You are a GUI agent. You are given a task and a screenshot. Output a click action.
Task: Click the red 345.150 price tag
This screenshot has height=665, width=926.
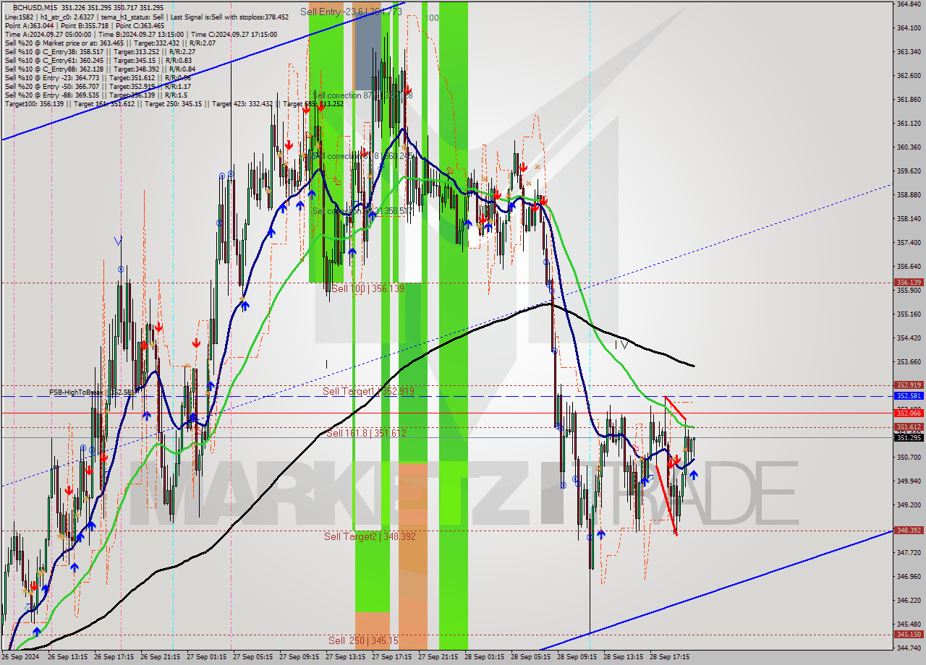pyautogui.click(x=909, y=634)
